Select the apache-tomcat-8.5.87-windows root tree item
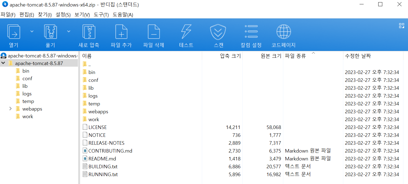This screenshot has height=184, width=408. 43,56
